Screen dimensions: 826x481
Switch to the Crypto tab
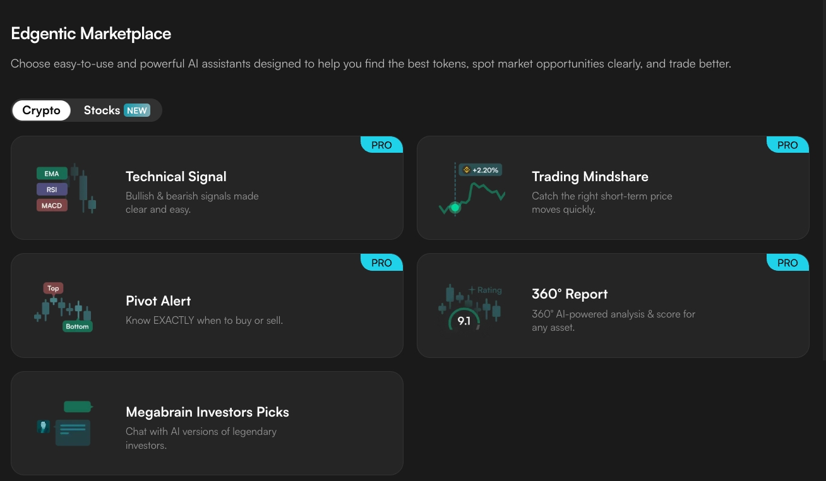click(x=42, y=110)
